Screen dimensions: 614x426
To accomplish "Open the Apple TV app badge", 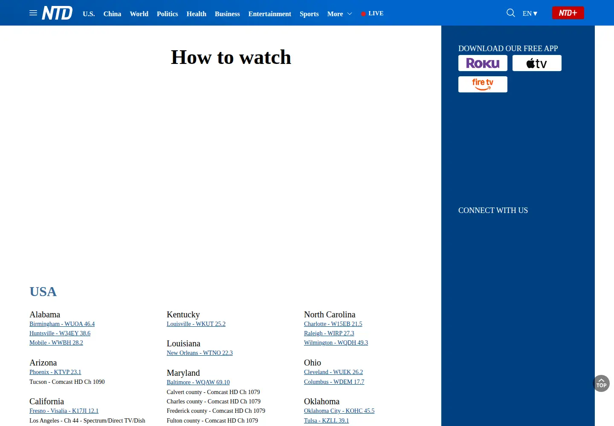I will pyautogui.click(x=537, y=63).
